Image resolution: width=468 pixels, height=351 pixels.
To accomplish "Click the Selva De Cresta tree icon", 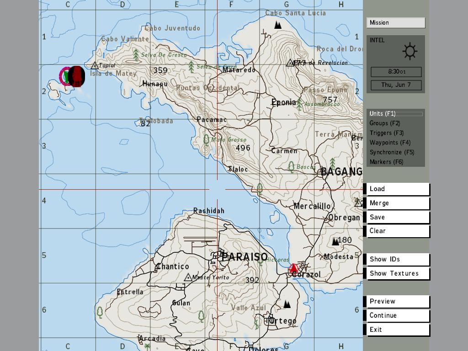I will [136, 55].
